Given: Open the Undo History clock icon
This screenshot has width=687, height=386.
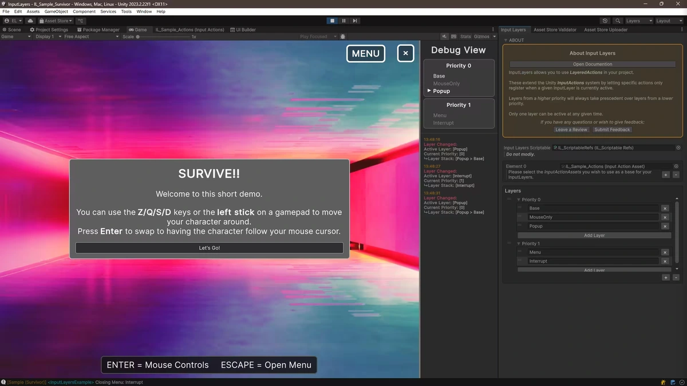Looking at the screenshot, I should pyautogui.click(x=605, y=21).
